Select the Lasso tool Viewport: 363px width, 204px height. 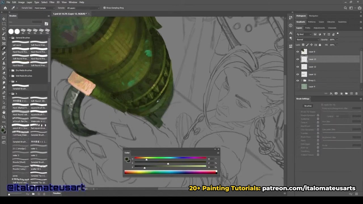pos(4,29)
